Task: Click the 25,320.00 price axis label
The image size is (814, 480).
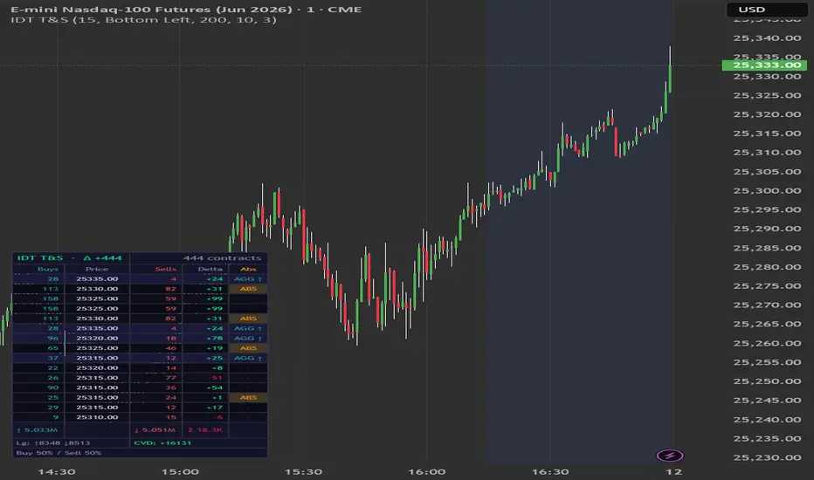Action: (x=767, y=114)
